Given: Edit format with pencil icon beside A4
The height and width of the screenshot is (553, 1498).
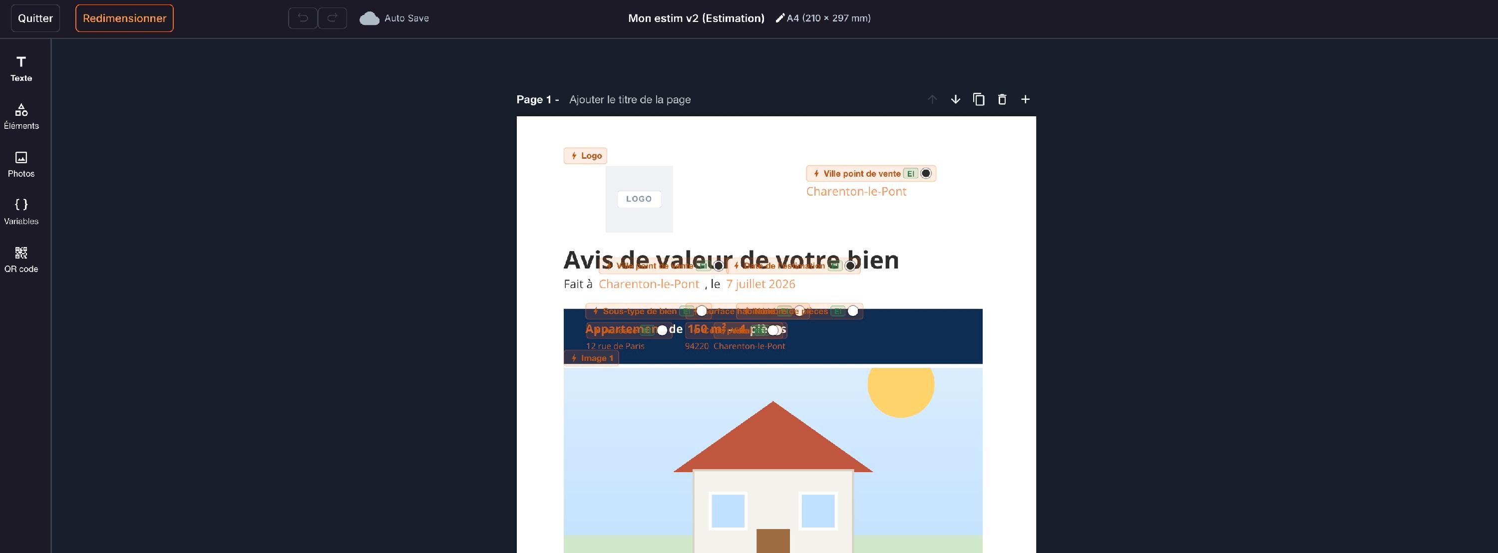Looking at the screenshot, I should point(780,18).
